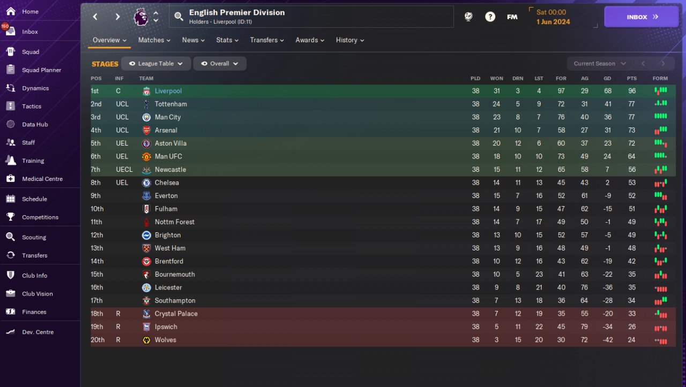Open the League Table dropdown arrow
Image resolution: width=686 pixels, height=387 pixels.
180,64
